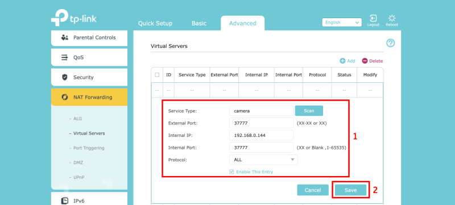Click the NAT Forwarding icon

pyautogui.click(x=65, y=97)
